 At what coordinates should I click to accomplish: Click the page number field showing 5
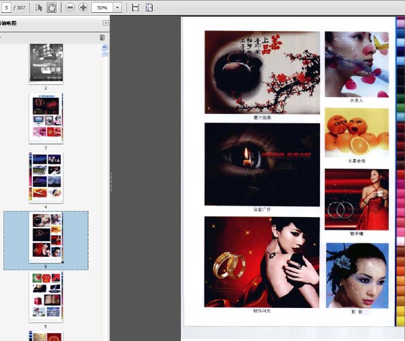click(x=6, y=7)
